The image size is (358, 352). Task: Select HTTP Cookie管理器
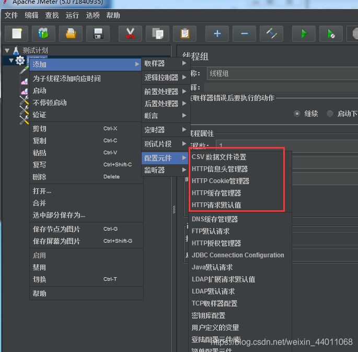pyautogui.click(x=240, y=181)
